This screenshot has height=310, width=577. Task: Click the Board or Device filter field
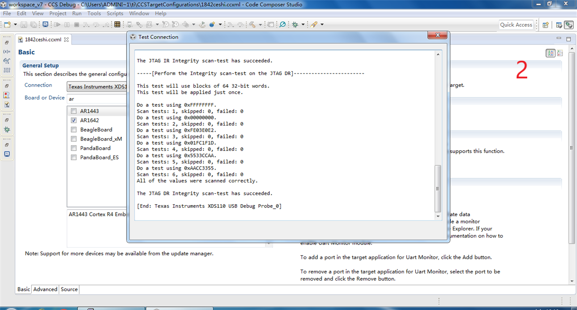click(97, 99)
